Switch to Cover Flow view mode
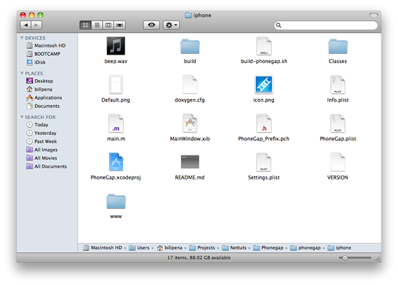Screen dimensions: 398x285 pyautogui.click(x=120, y=25)
